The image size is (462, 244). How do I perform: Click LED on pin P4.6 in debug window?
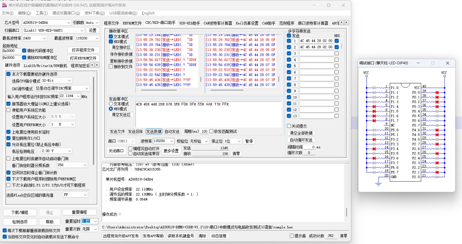pos(437,130)
